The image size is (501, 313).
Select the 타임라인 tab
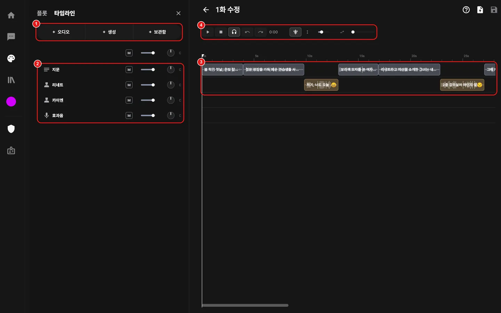coord(64,13)
